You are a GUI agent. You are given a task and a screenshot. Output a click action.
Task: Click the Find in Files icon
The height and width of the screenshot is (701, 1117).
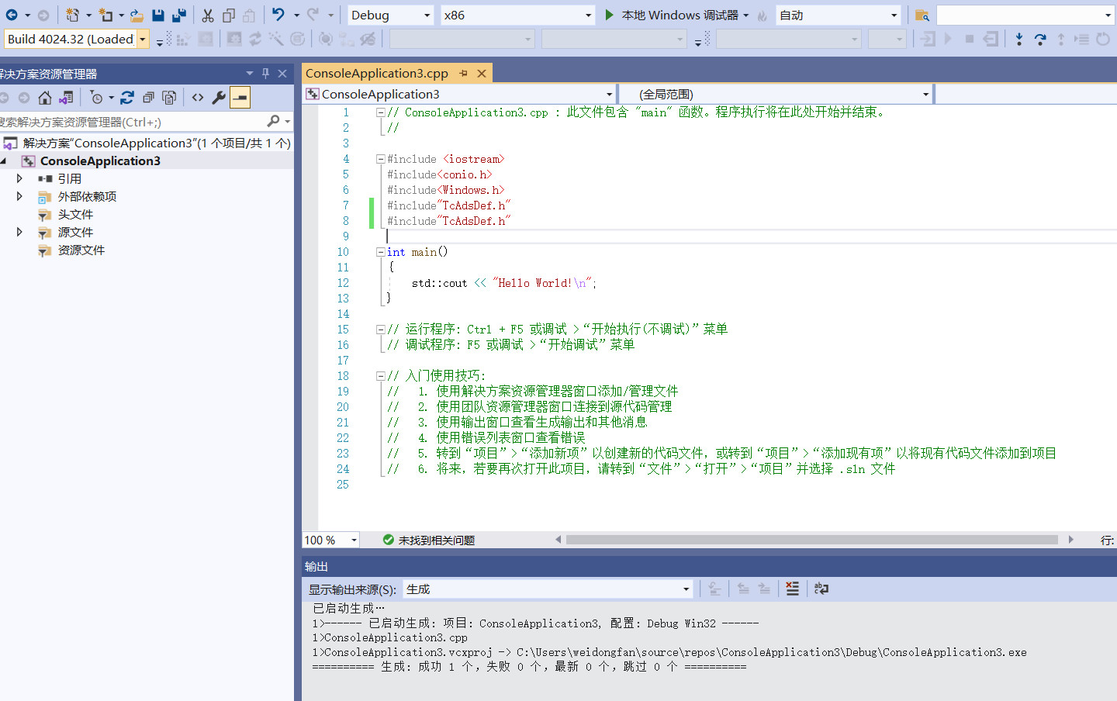[x=922, y=15]
